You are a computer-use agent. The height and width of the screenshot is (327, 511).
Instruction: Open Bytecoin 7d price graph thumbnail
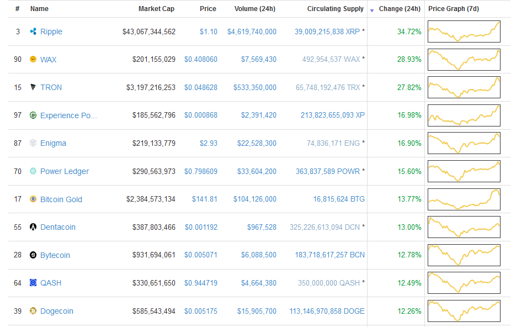[464, 255]
